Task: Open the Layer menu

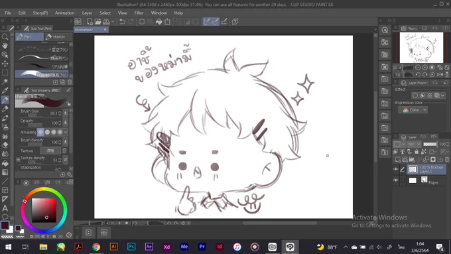Action: point(87,13)
